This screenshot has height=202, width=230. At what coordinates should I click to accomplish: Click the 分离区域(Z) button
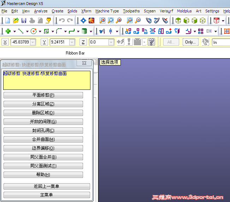[x=43, y=104]
